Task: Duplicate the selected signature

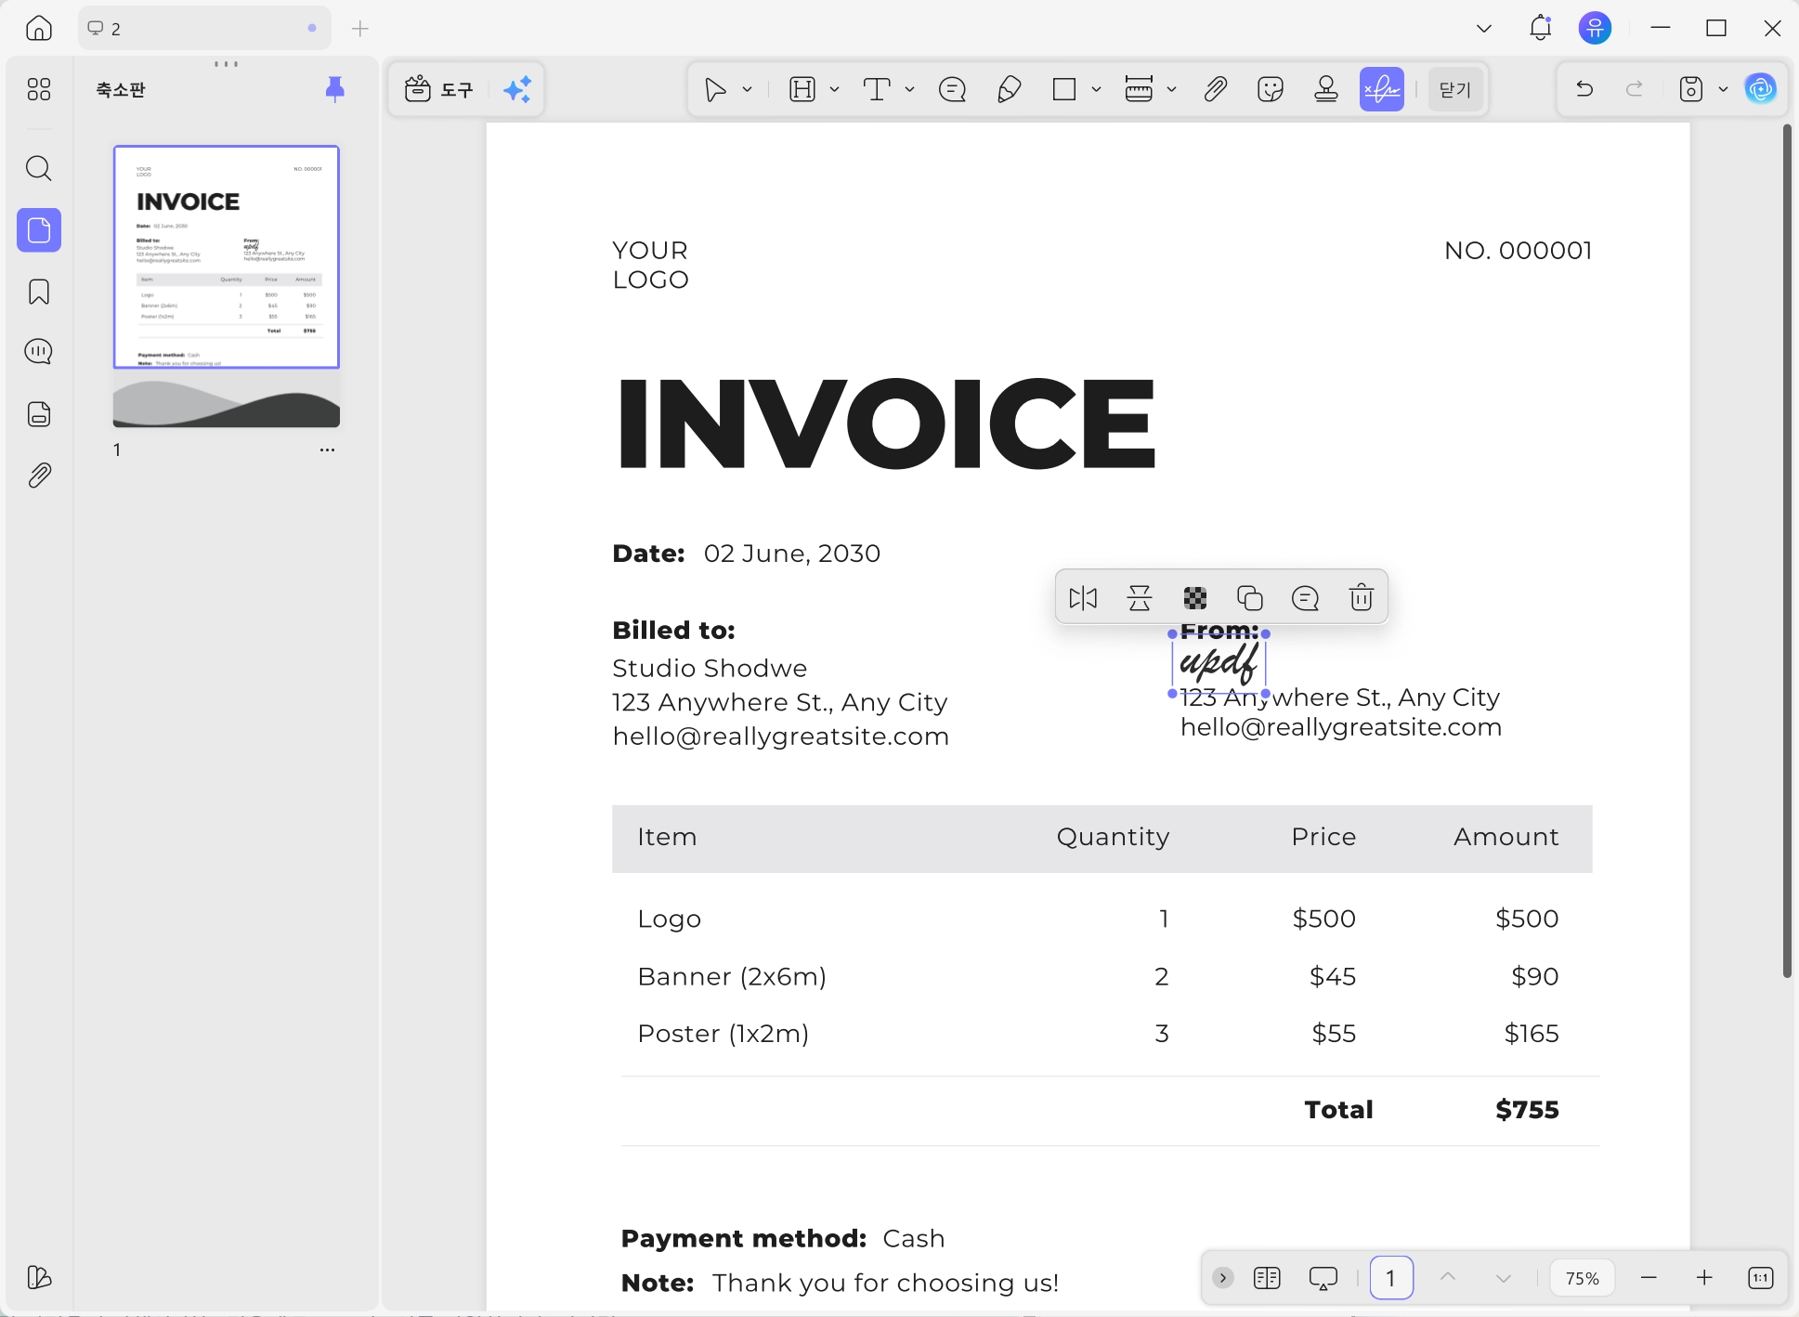Action: [x=1249, y=597]
